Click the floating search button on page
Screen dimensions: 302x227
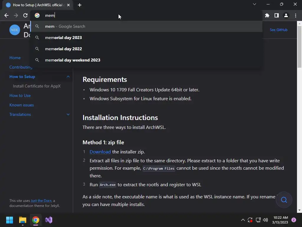tap(284, 200)
